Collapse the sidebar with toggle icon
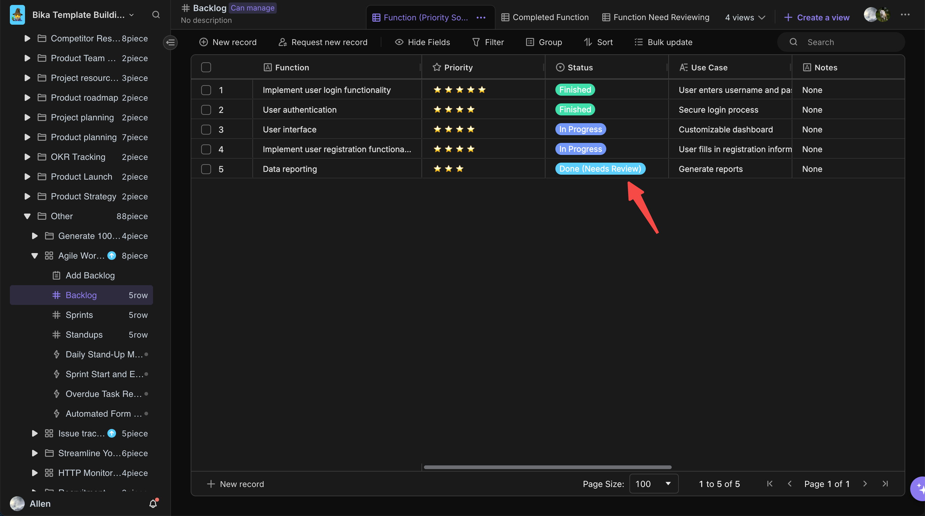 click(x=170, y=42)
